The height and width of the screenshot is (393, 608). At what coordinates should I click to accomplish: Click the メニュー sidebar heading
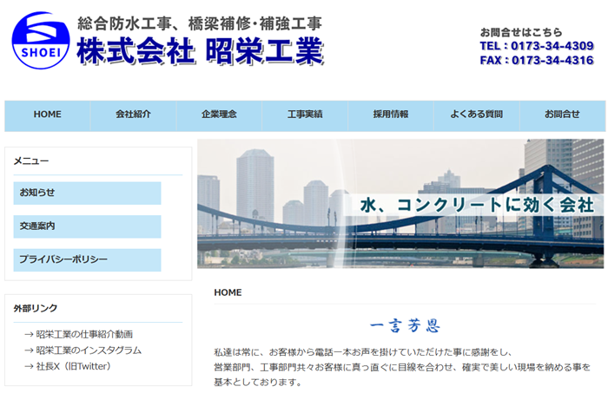(x=31, y=161)
